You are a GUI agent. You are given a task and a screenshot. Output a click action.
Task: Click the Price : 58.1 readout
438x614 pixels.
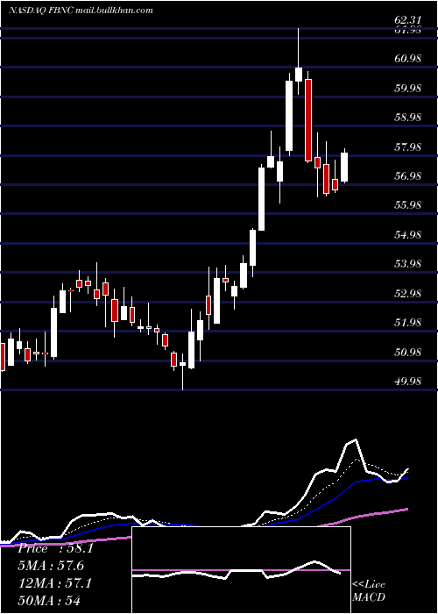[55, 548]
